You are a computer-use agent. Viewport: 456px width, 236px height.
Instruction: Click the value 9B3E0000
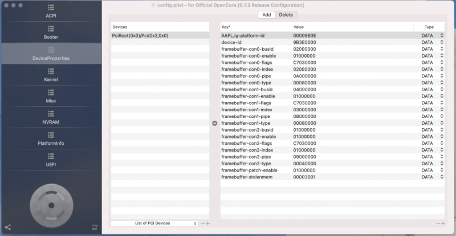coord(304,42)
